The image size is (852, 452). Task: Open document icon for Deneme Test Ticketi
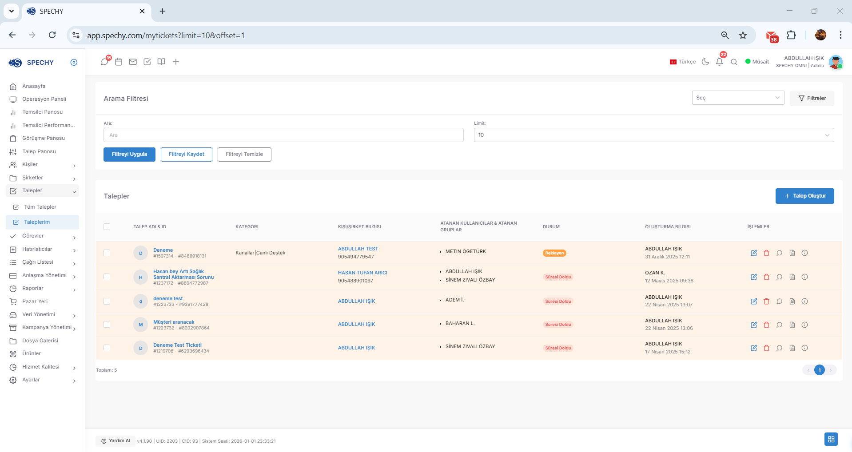792,348
